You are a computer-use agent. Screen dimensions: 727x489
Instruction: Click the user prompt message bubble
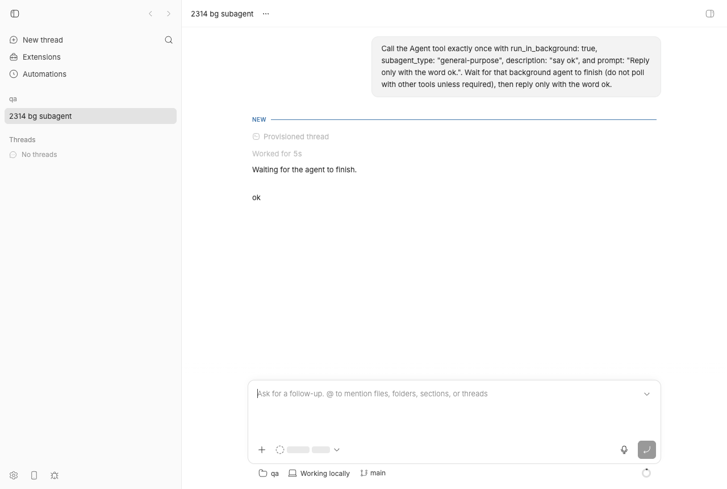pyautogui.click(x=516, y=67)
